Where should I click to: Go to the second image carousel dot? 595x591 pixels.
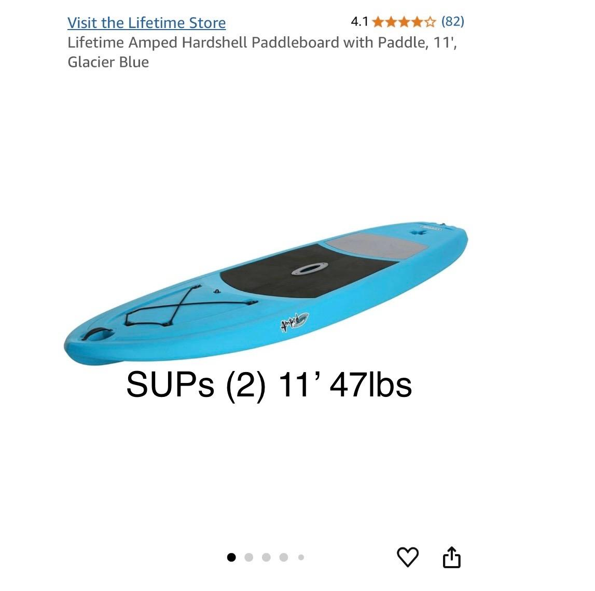pos(249,557)
